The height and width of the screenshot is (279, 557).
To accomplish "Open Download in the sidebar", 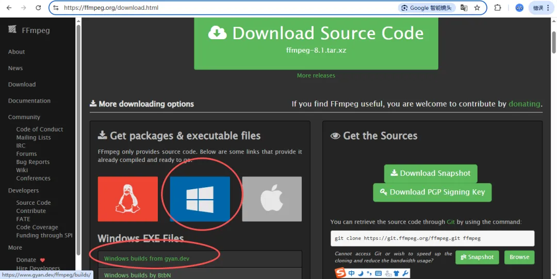I will tap(22, 85).
